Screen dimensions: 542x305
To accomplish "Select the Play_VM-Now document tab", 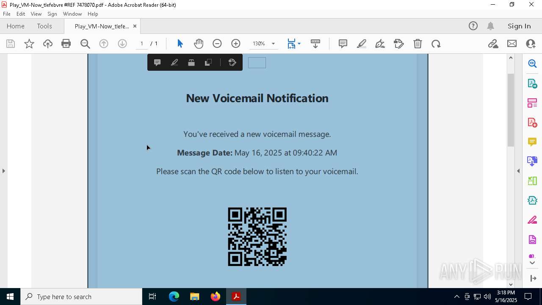I will (102, 26).
